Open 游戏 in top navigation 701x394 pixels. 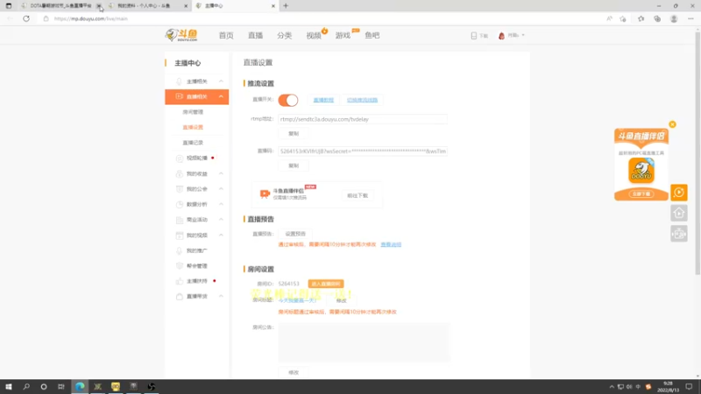tap(343, 35)
